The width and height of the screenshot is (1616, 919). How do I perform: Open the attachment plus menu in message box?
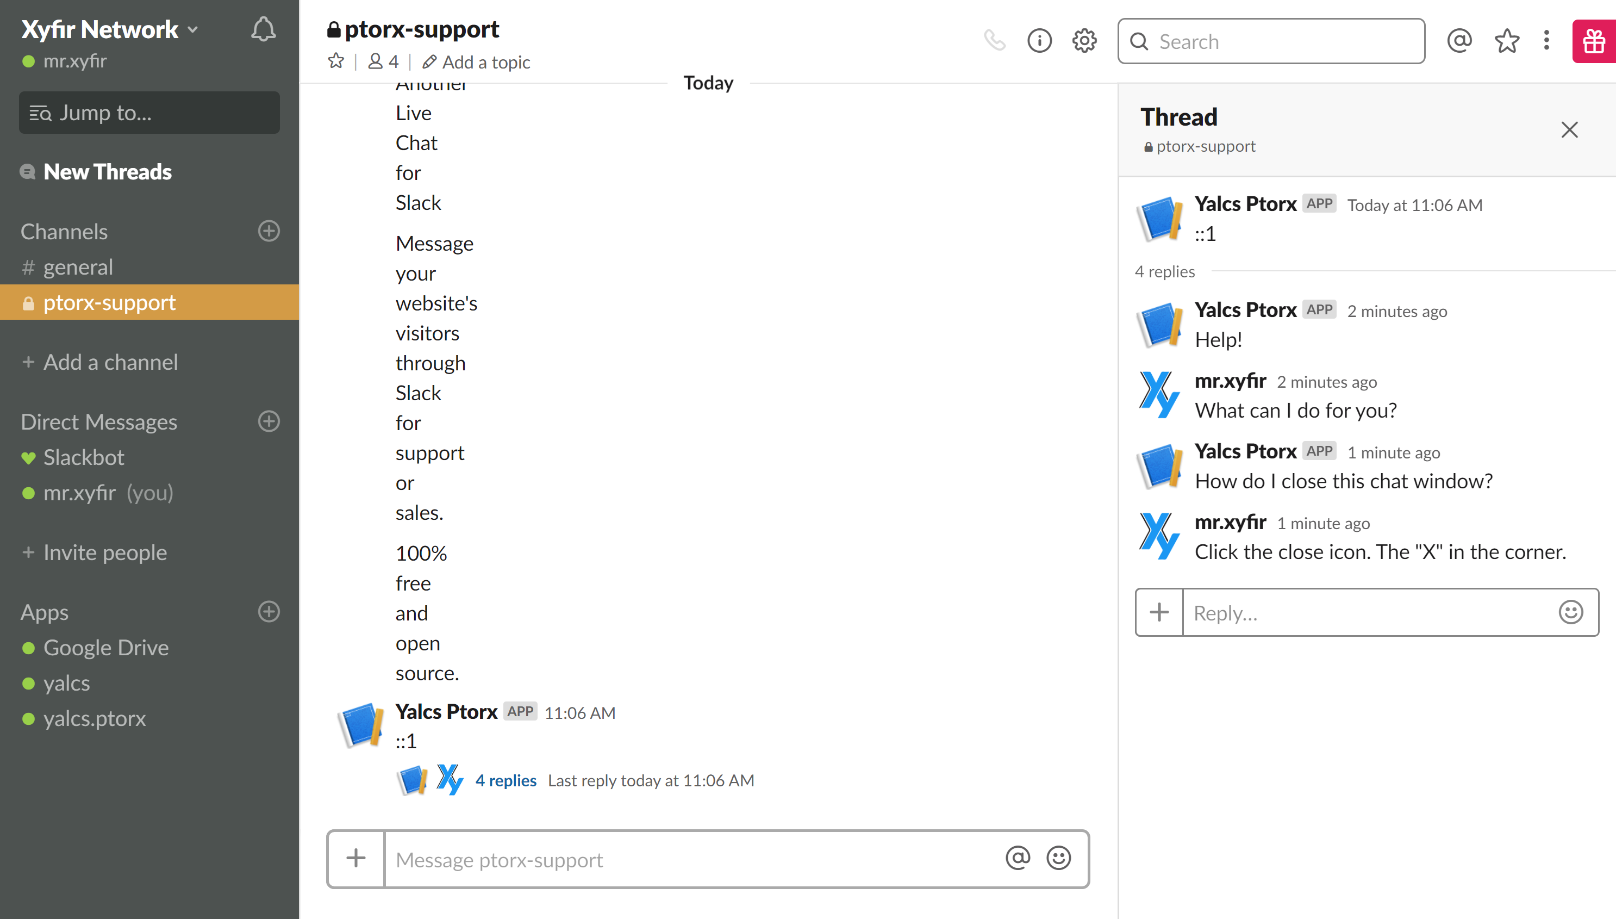pyautogui.click(x=357, y=859)
